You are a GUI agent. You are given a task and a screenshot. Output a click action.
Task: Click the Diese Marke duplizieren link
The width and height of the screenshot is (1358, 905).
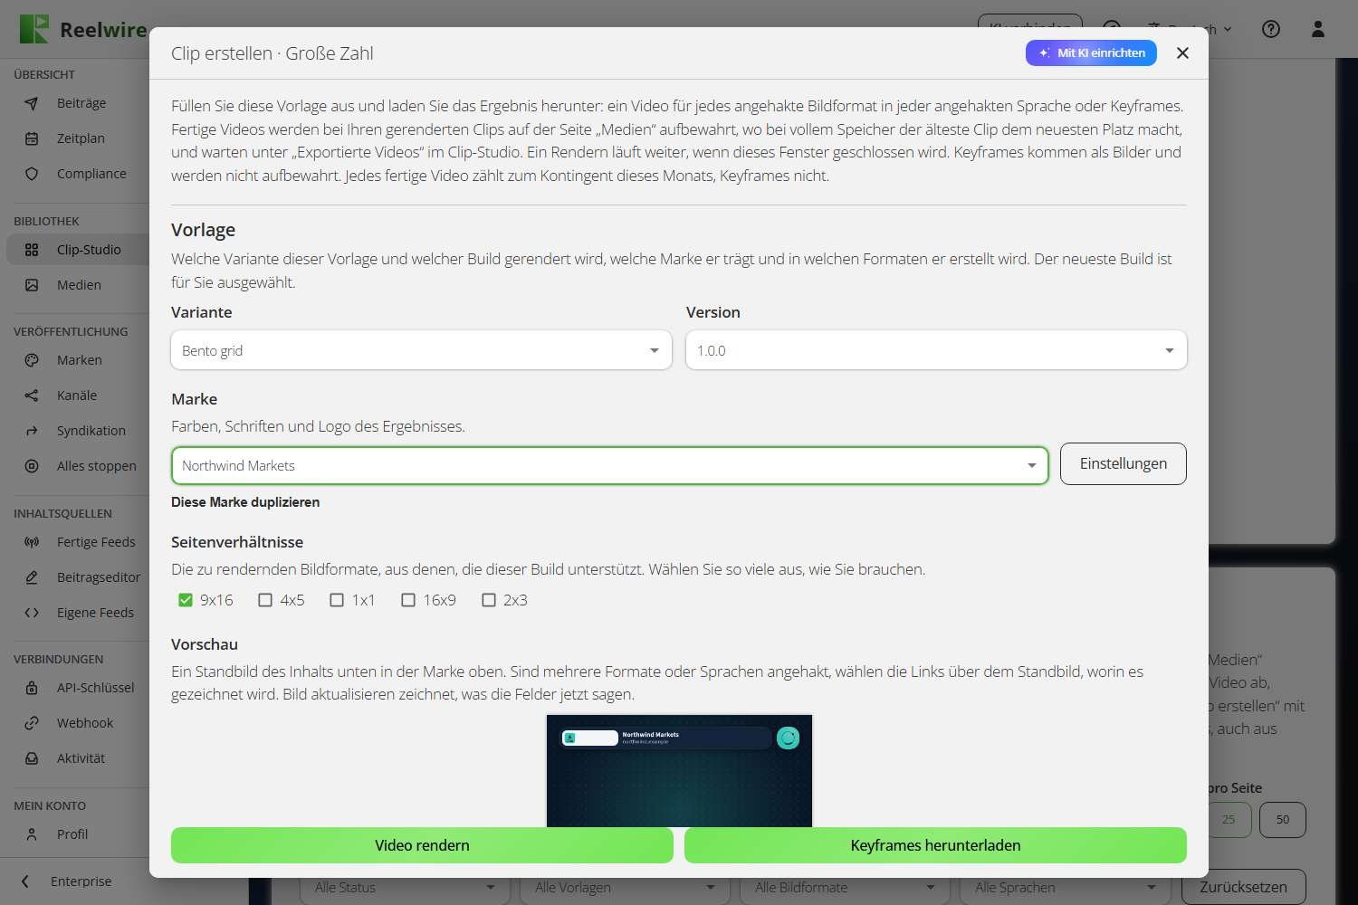point(245,502)
